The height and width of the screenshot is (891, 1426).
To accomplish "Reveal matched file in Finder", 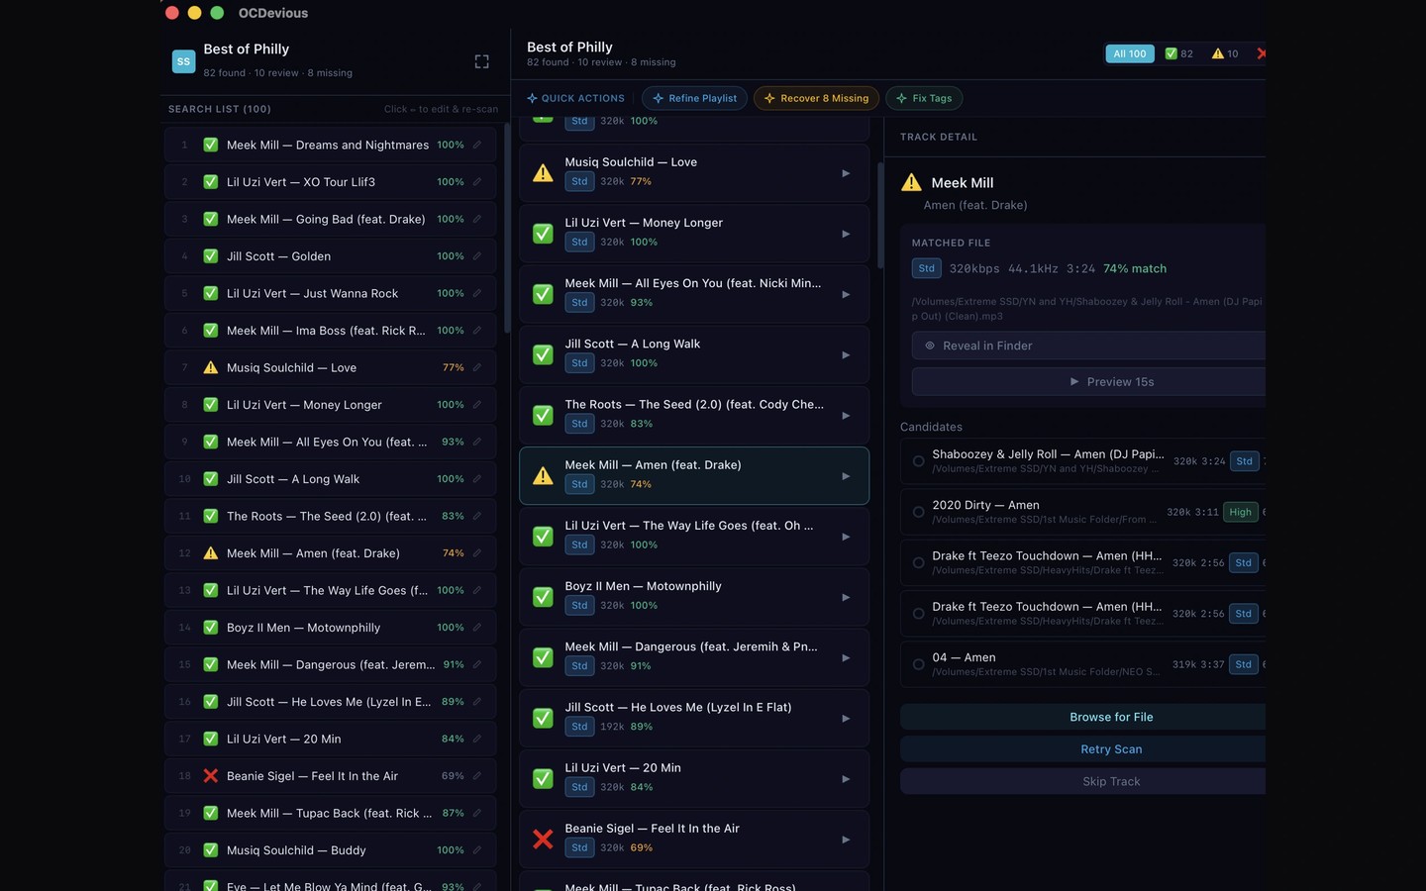I will 1088,346.
